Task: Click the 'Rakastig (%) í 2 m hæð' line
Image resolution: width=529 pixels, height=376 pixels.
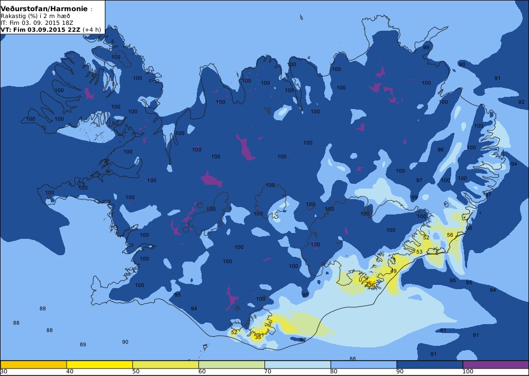Action: (x=35, y=16)
